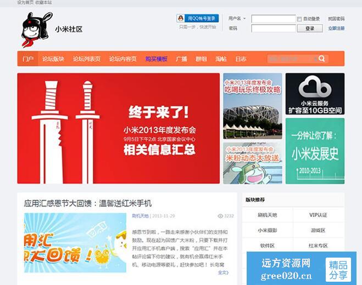Open the 淘帖 navigation item
Viewport: 362px width, 285px height.
[221, 59]
